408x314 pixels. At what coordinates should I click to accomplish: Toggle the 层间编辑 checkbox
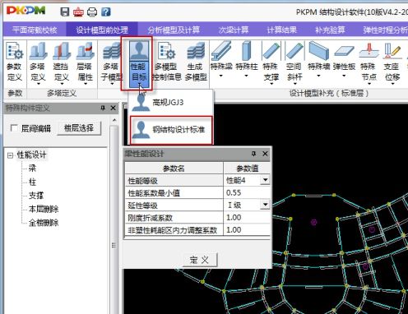[14, 128]
